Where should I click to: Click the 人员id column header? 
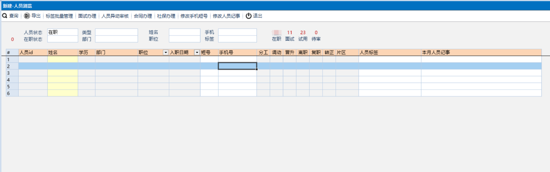click(x=33, y=52)
